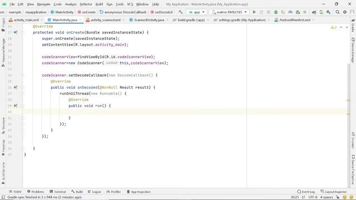Open IDE settings gear icon
This screenshot has width=356, height=200.
345,12
